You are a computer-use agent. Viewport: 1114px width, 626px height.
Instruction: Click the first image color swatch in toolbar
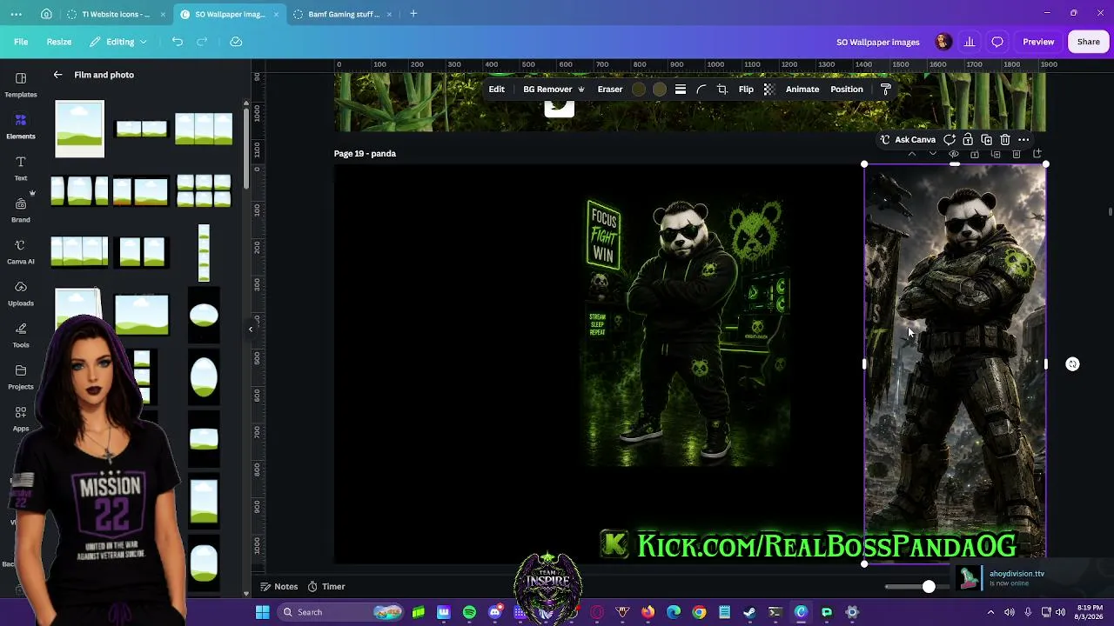click(x=639, y=90)
